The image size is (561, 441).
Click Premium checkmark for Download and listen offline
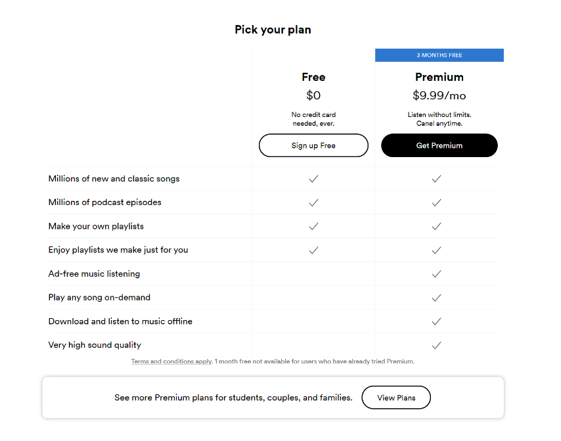(436, 321)
